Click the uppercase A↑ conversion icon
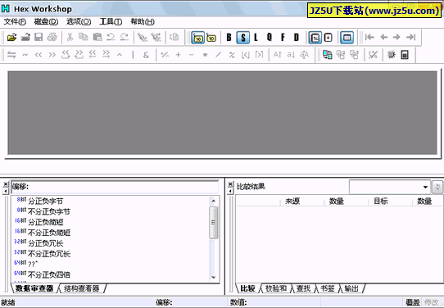 pyautogui.click(x=278, y=55)
